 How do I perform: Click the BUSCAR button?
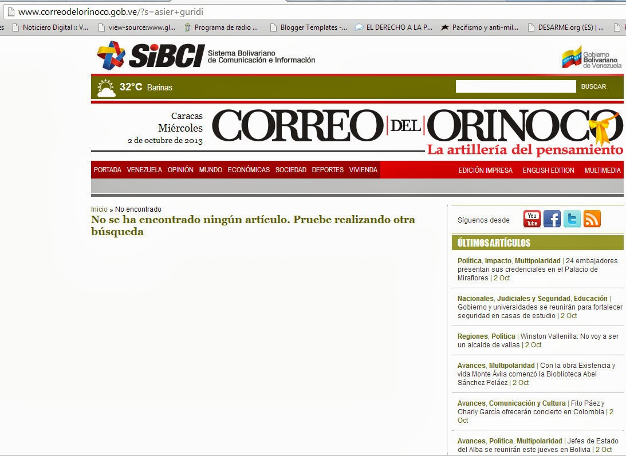(x=593, y=86)
